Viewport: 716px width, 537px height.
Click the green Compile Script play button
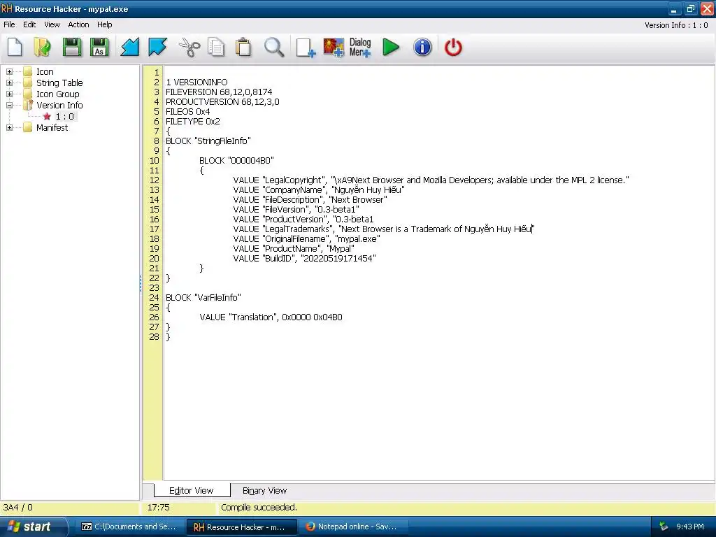click(391, 47)
